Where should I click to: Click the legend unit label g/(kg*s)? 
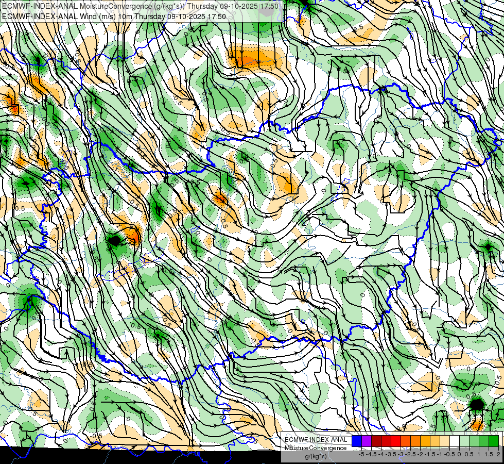point(316,456)
